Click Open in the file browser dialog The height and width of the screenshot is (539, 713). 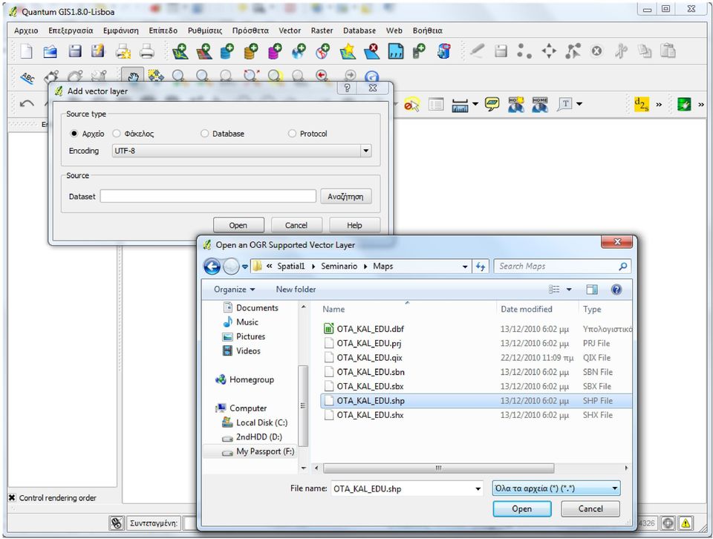coord(521,509)
